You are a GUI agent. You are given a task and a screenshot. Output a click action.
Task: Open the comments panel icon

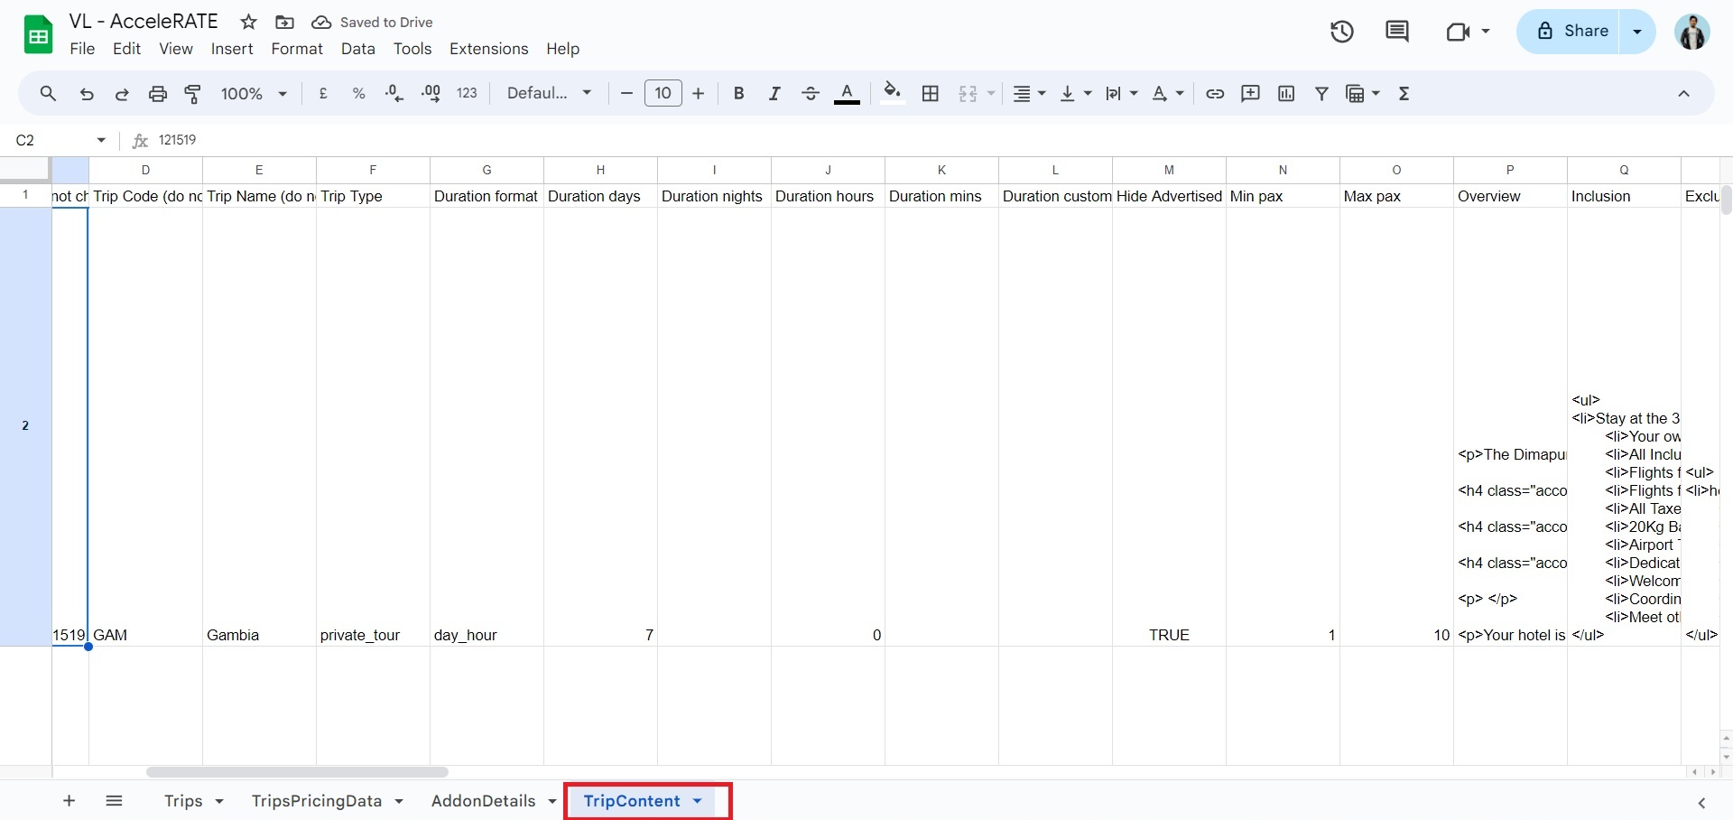point(1396,32)
